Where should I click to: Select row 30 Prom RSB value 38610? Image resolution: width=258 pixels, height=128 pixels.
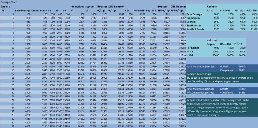click(141, 122)
